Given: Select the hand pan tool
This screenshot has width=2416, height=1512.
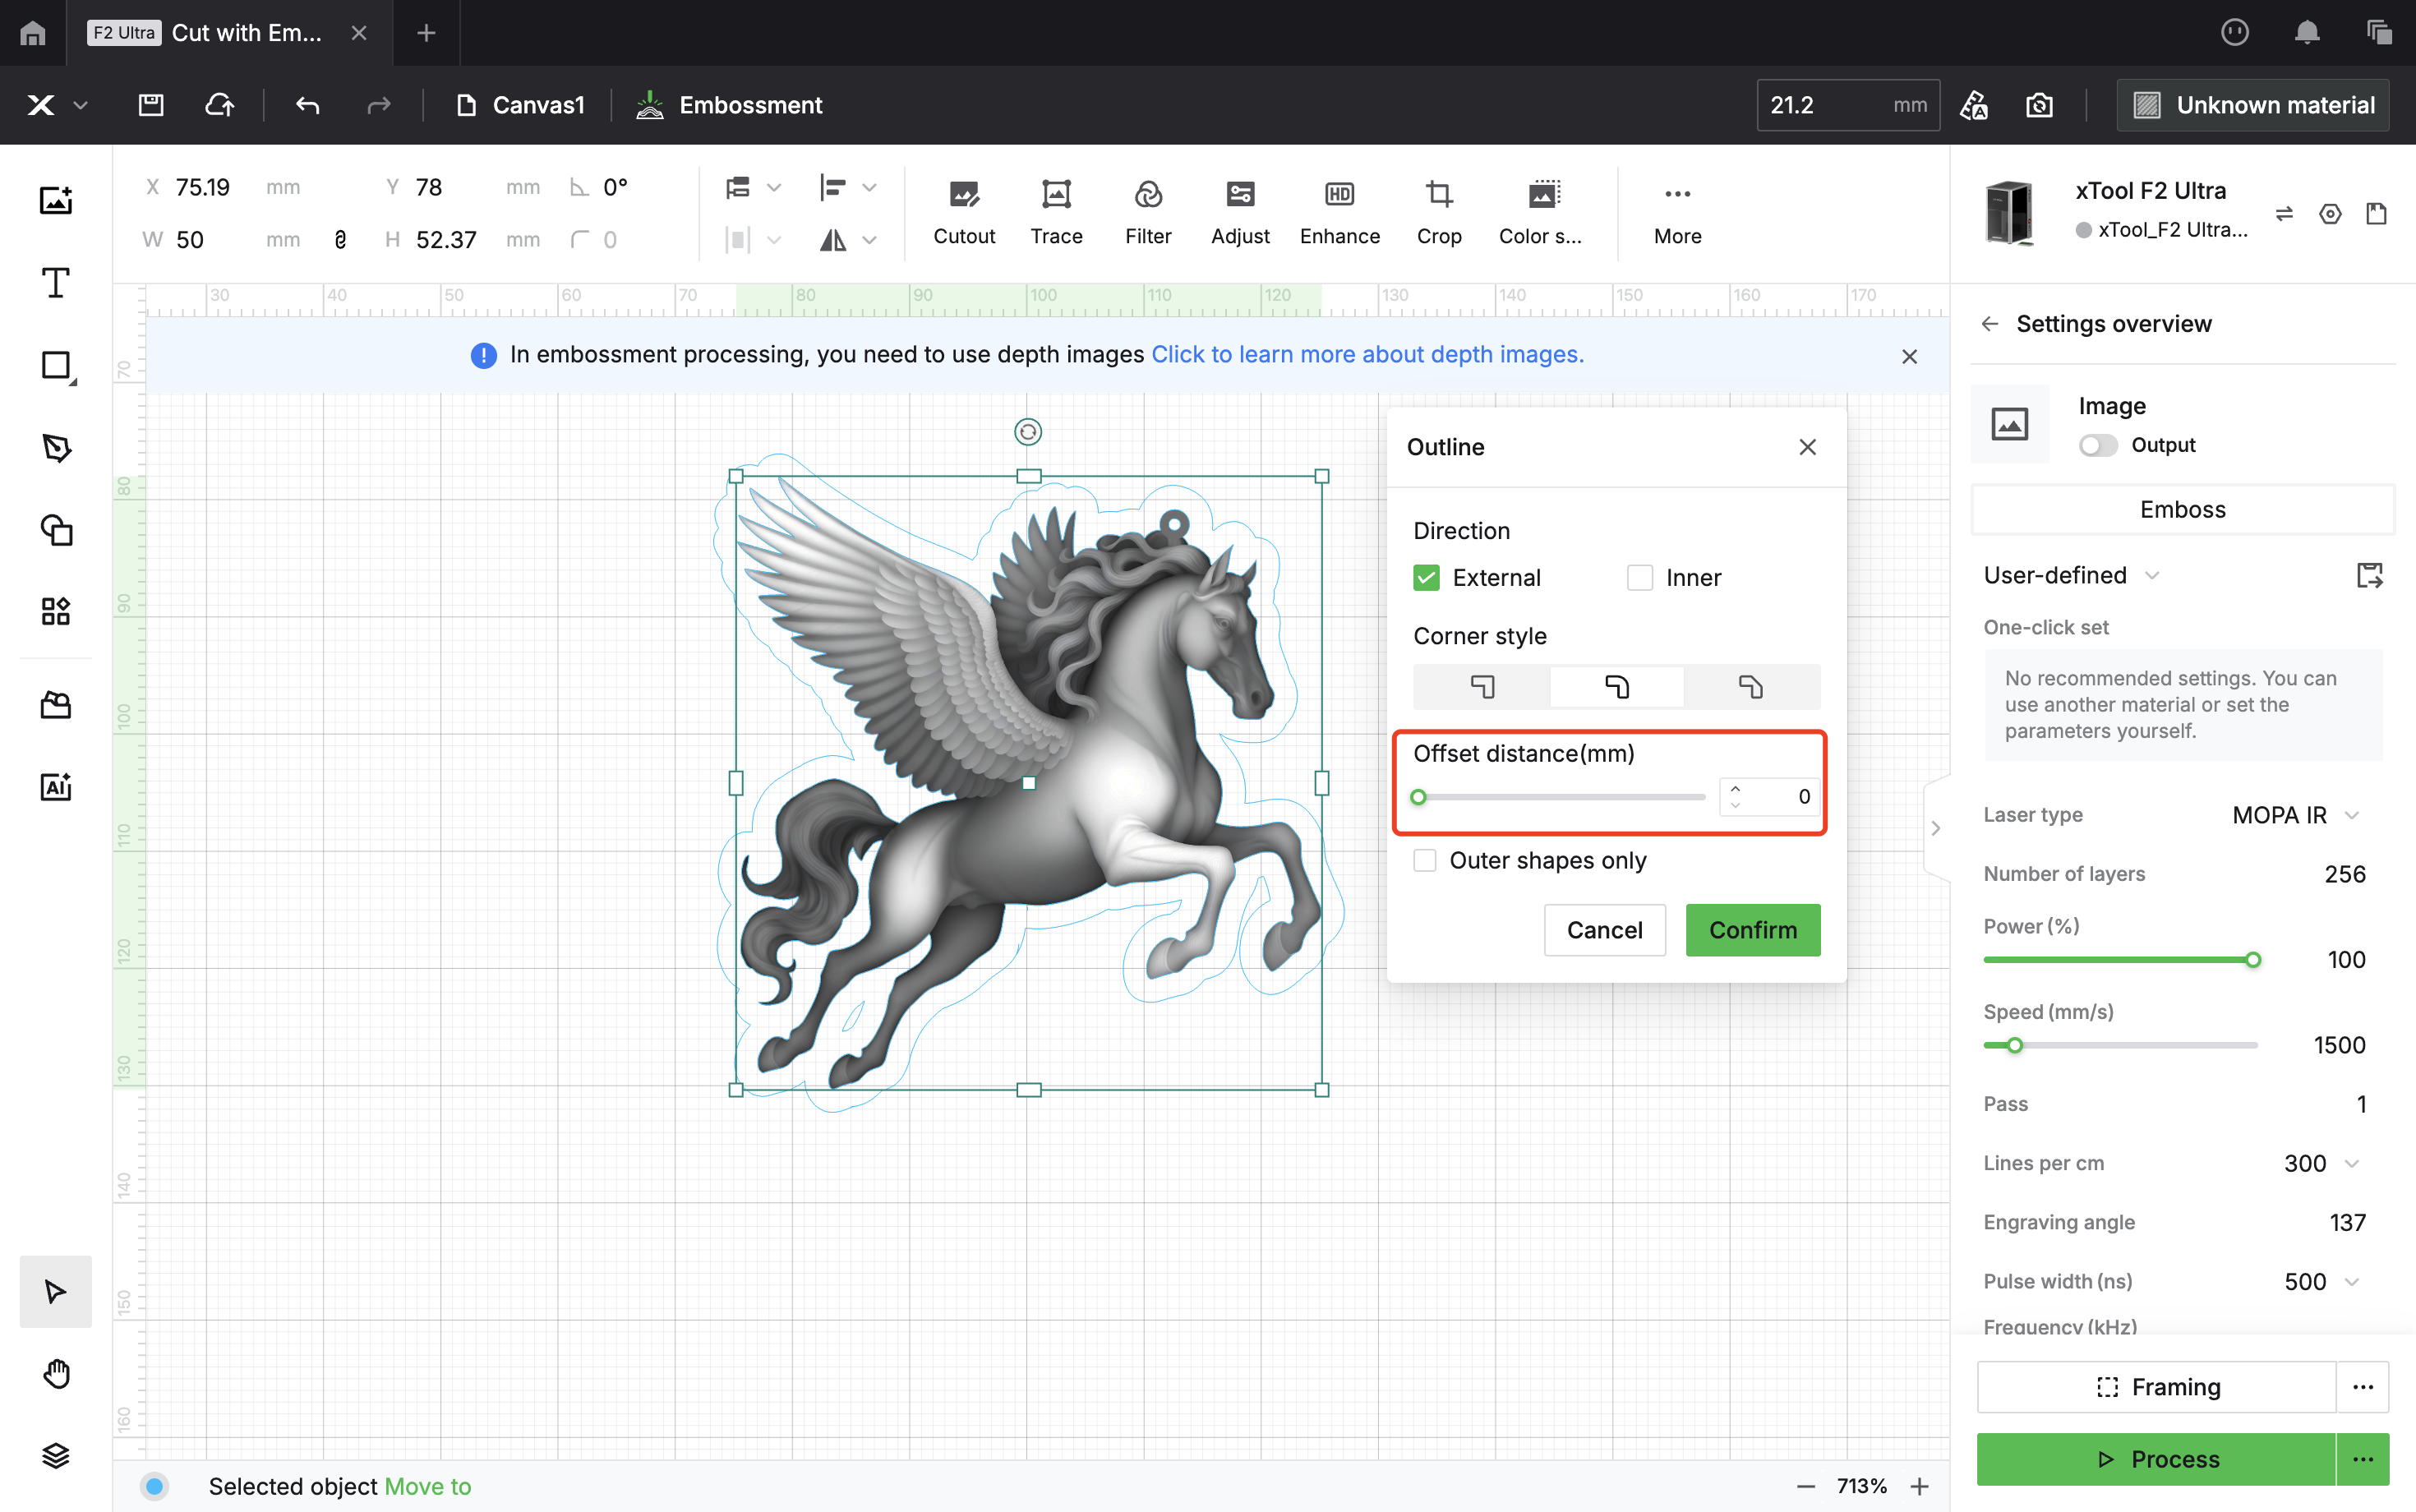Looking at the screenshot, I should pyautogui.click(x=56, y=1374).
